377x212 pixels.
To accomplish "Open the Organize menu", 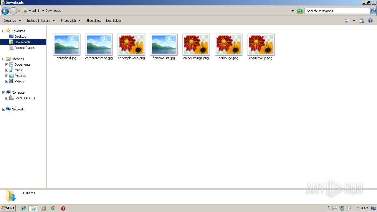I will 12,21.
